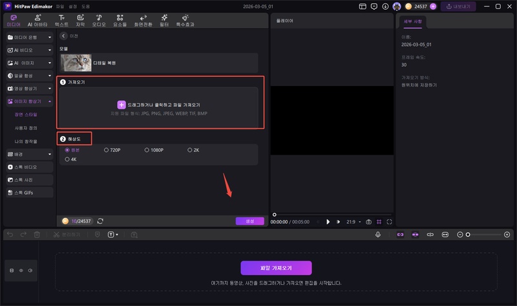This screenshot has height=306, width=517.
Task: Click the undo icon in timeline toolbar
Action: pos(10,234)
